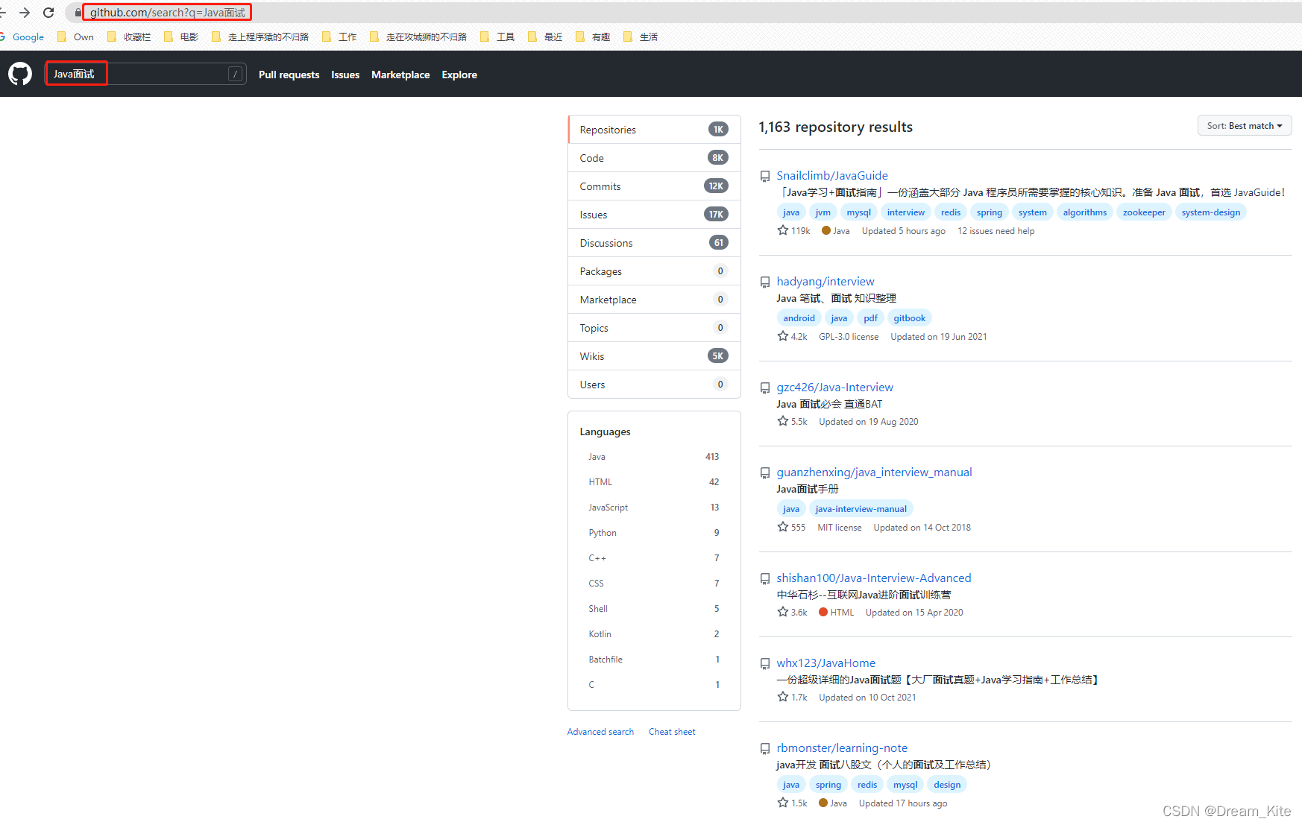Select the design tag on learning-note

pyautogui.click(x=947, y=785)
